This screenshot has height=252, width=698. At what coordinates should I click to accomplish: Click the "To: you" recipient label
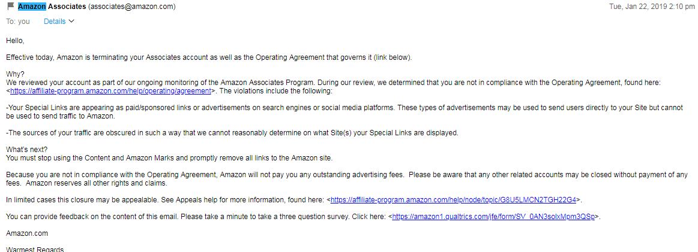18,22
